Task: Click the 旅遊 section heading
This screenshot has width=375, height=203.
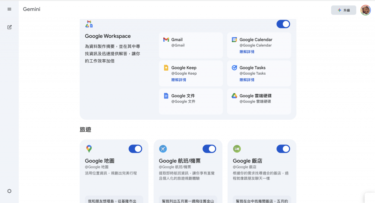Action: click(85, 130)
